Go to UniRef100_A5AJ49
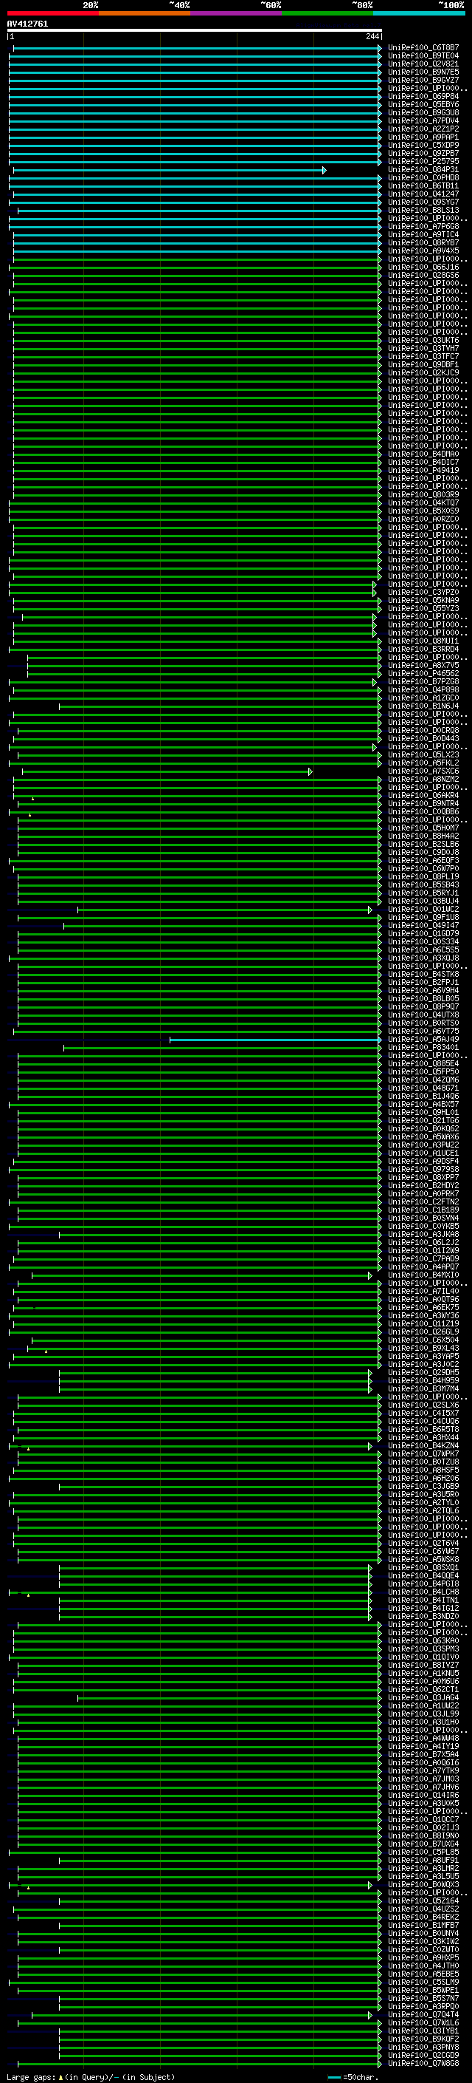This screenshot has height=2083, width=472. coord(423,1039)
